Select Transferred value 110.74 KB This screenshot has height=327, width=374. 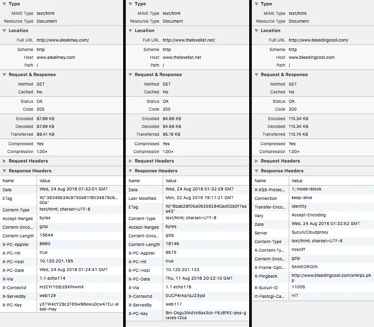(x=298, y=135)
